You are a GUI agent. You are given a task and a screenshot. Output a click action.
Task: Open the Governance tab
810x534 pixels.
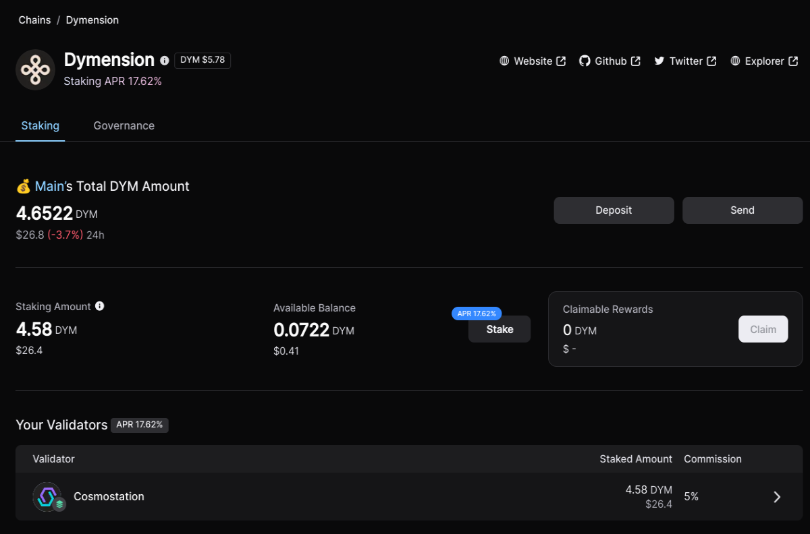tap(124, 125)
